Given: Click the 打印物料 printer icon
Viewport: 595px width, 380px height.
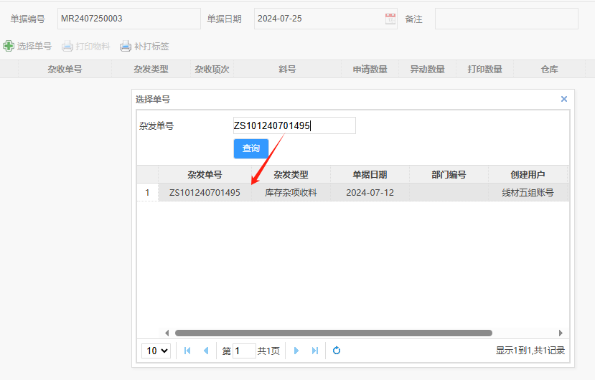Looking at the screenshot, I should coord(67,46).
